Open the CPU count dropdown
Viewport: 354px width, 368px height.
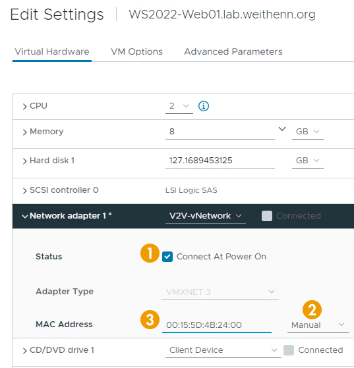pyautogui.click(x=179, y=106)
